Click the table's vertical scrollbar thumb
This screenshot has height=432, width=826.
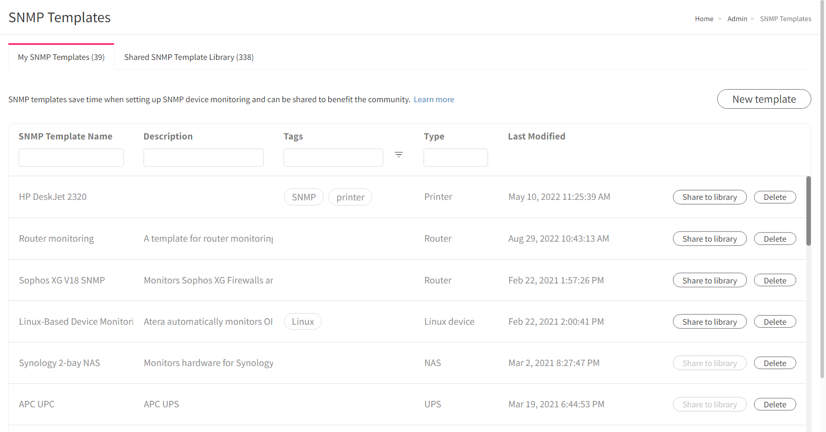pyautogui.click(x=808, y=211)
